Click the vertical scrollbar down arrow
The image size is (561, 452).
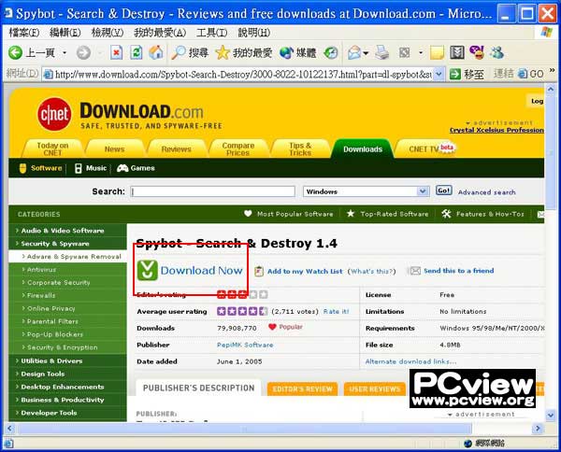[x=551, y=416]
